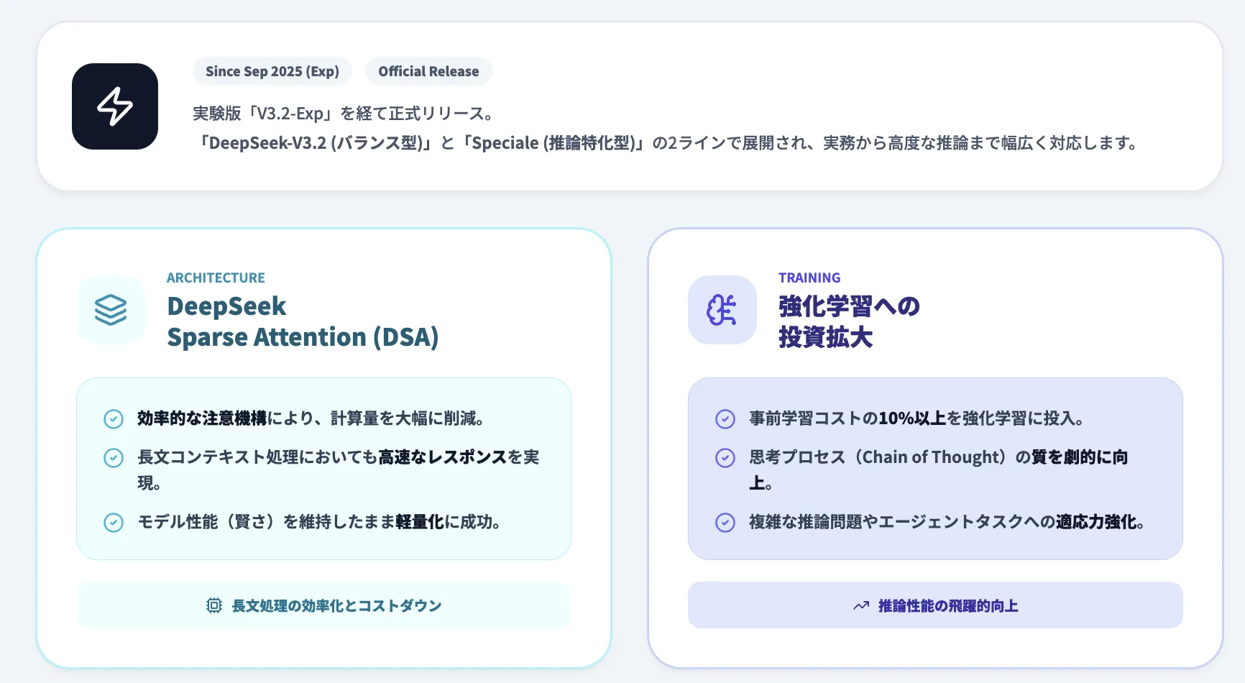The image size is (1245, 683).
Task: Click the gear icon beside 長文処理の効率化とコストダウン
Action: pos(214,605)
